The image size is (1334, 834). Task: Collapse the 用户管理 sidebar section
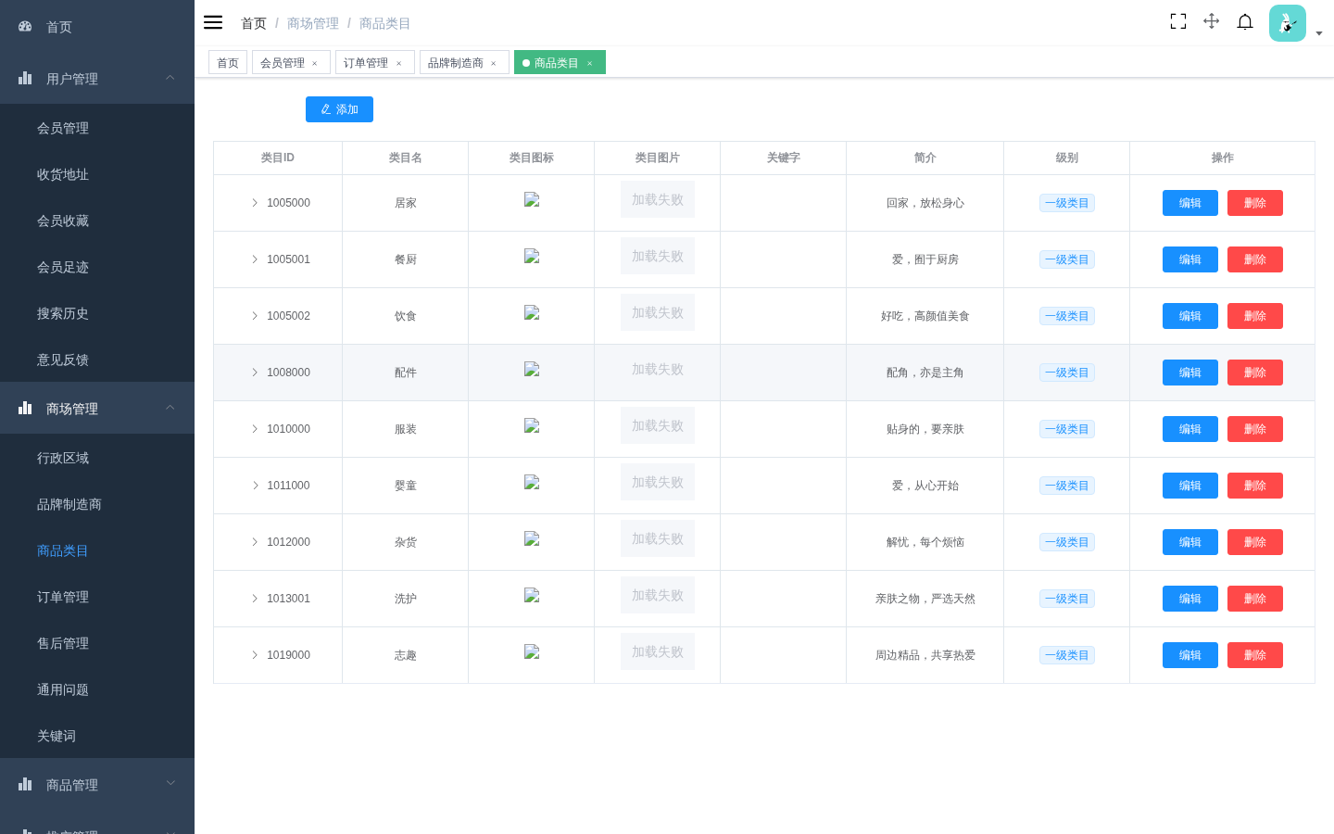[97, 79]
